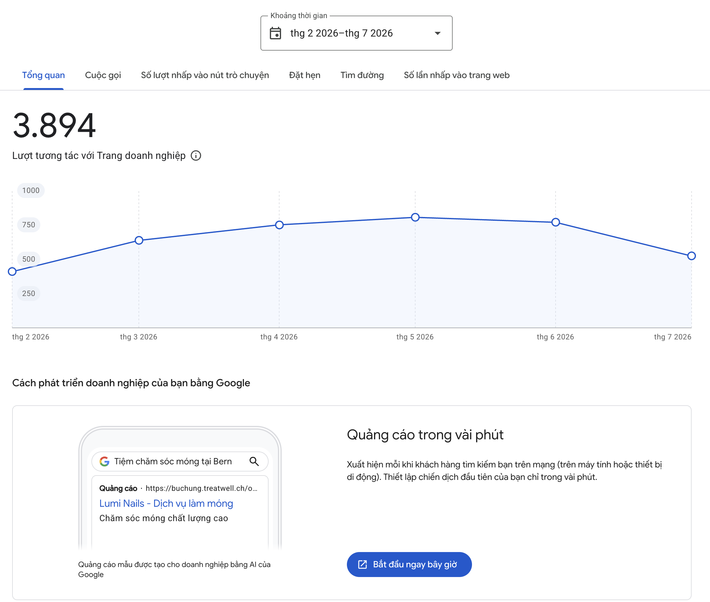Select the thg 6 2026 chart data point
Image resolution: width=710 pixels, height=602 pixels.
pyautogui.click(x=556, y=223)
